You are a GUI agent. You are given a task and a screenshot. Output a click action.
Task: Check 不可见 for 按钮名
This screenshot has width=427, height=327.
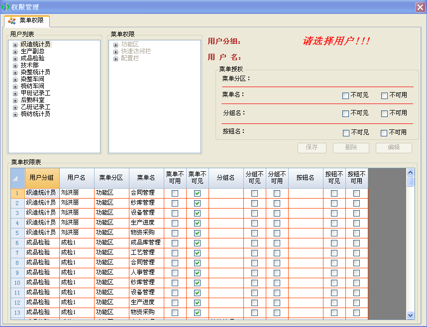click(346, 133)
